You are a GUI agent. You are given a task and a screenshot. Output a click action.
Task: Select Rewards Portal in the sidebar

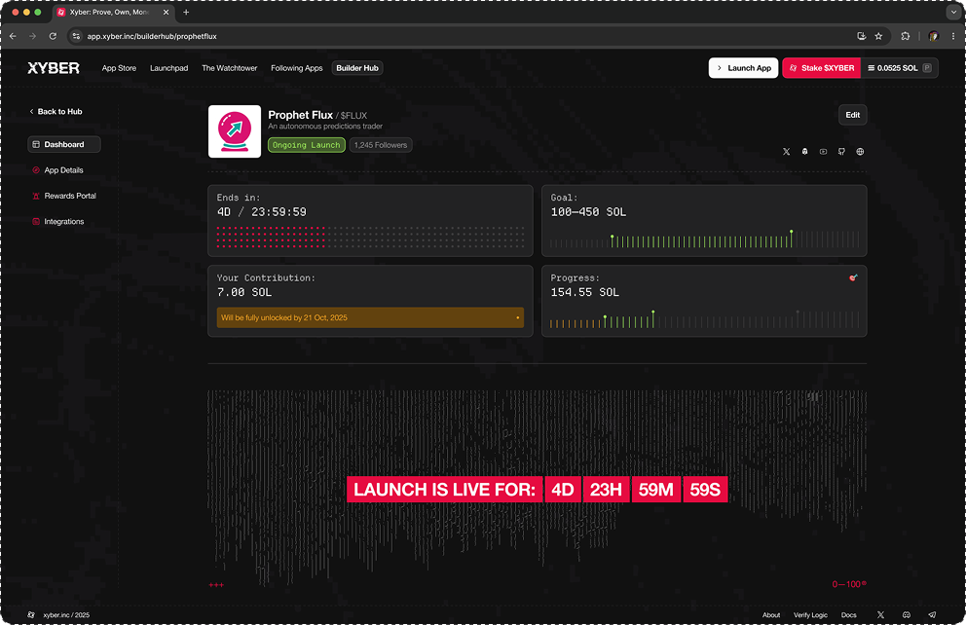pyautogui.click(x=70, y=196)
